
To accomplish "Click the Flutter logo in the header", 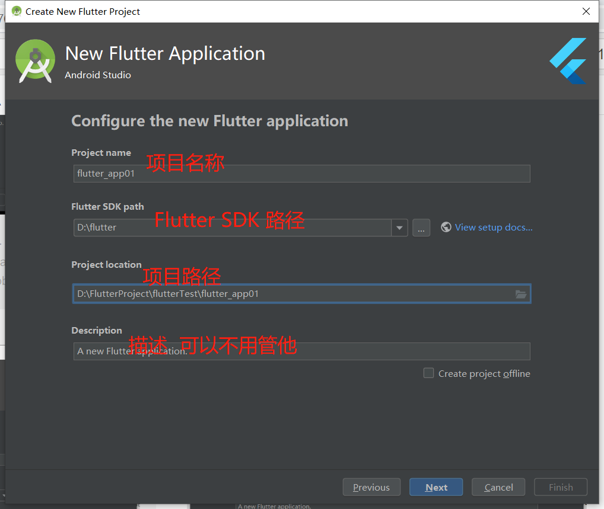I will coord(568,61).
